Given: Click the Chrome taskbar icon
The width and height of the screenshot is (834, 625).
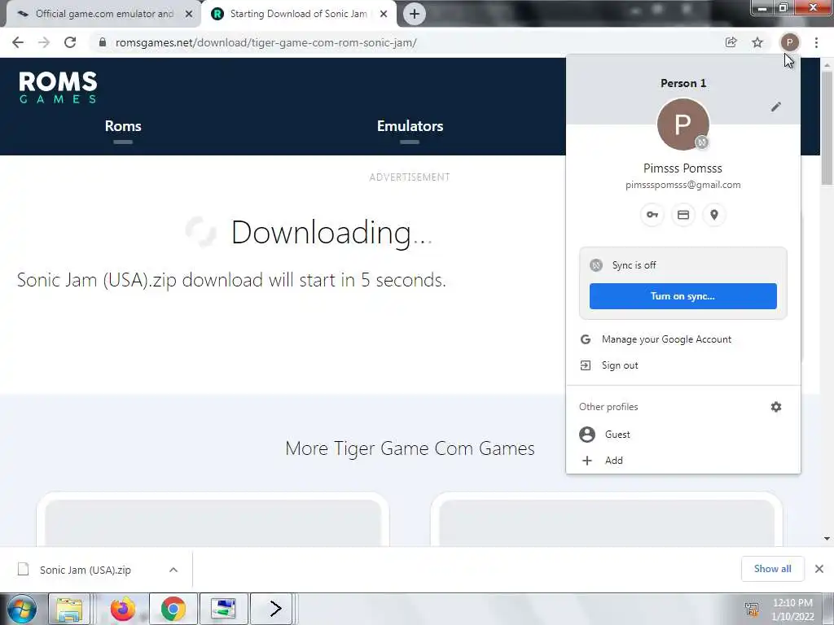Looking at the screenshot, I should point(173,609).
